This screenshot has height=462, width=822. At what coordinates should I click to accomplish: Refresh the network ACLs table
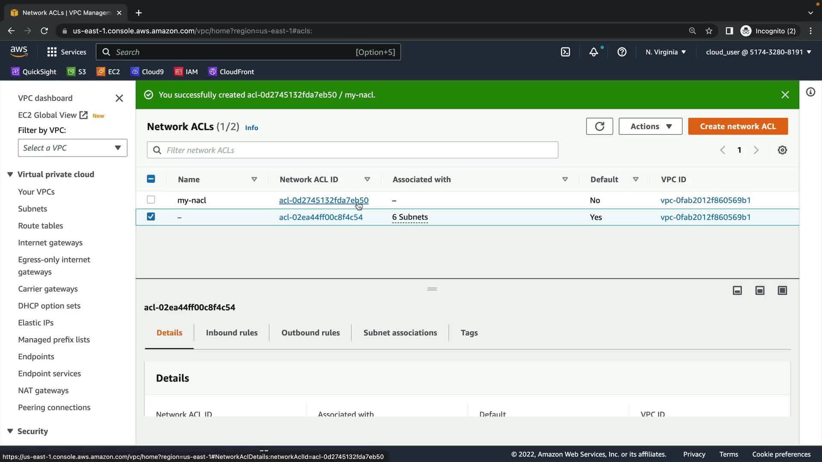click(x=599, y=126)
